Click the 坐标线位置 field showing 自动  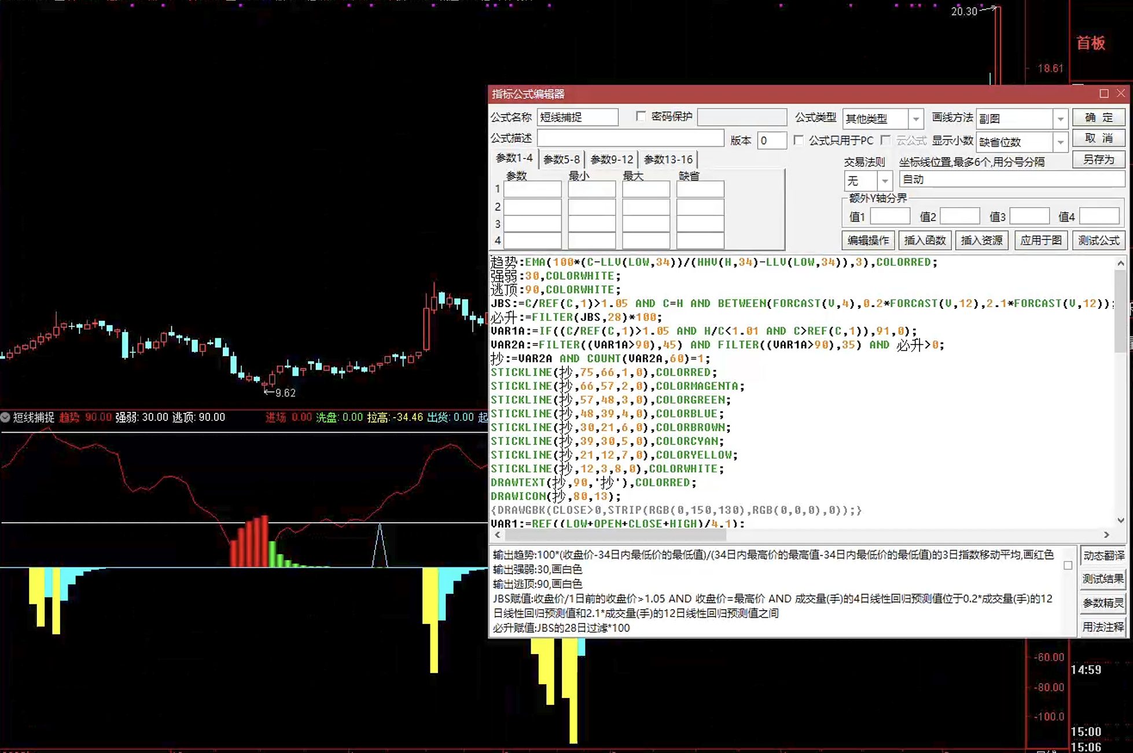[1011, 179]
